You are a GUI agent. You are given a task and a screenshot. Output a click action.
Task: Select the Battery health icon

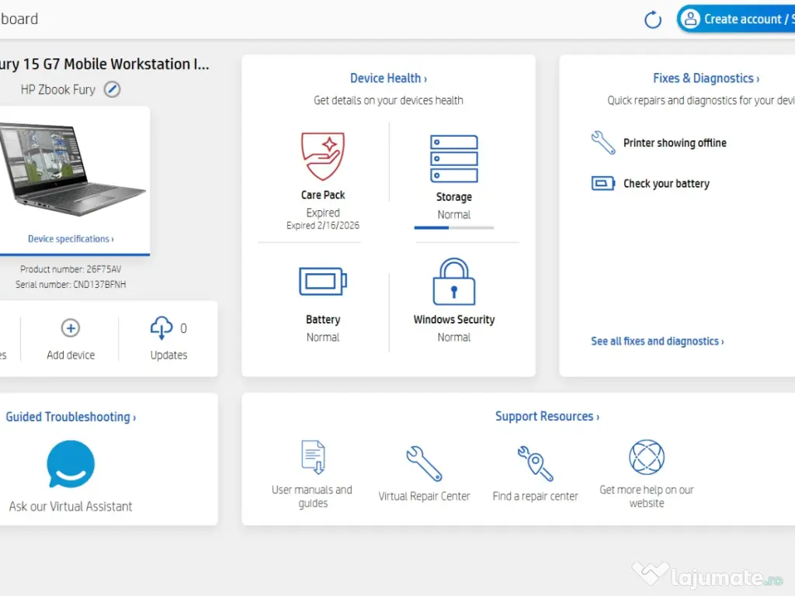323,281
